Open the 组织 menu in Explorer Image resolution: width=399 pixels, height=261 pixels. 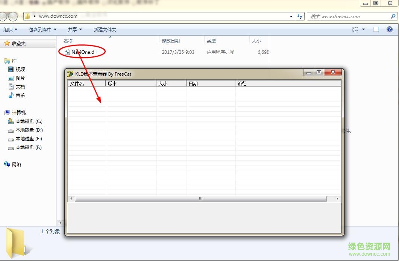coord(10,29)
